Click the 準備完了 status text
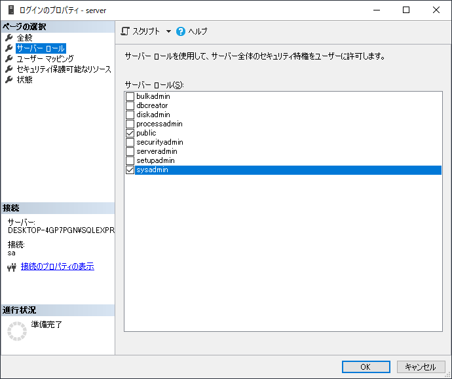The image size is (452, 379). pos(47,325)
